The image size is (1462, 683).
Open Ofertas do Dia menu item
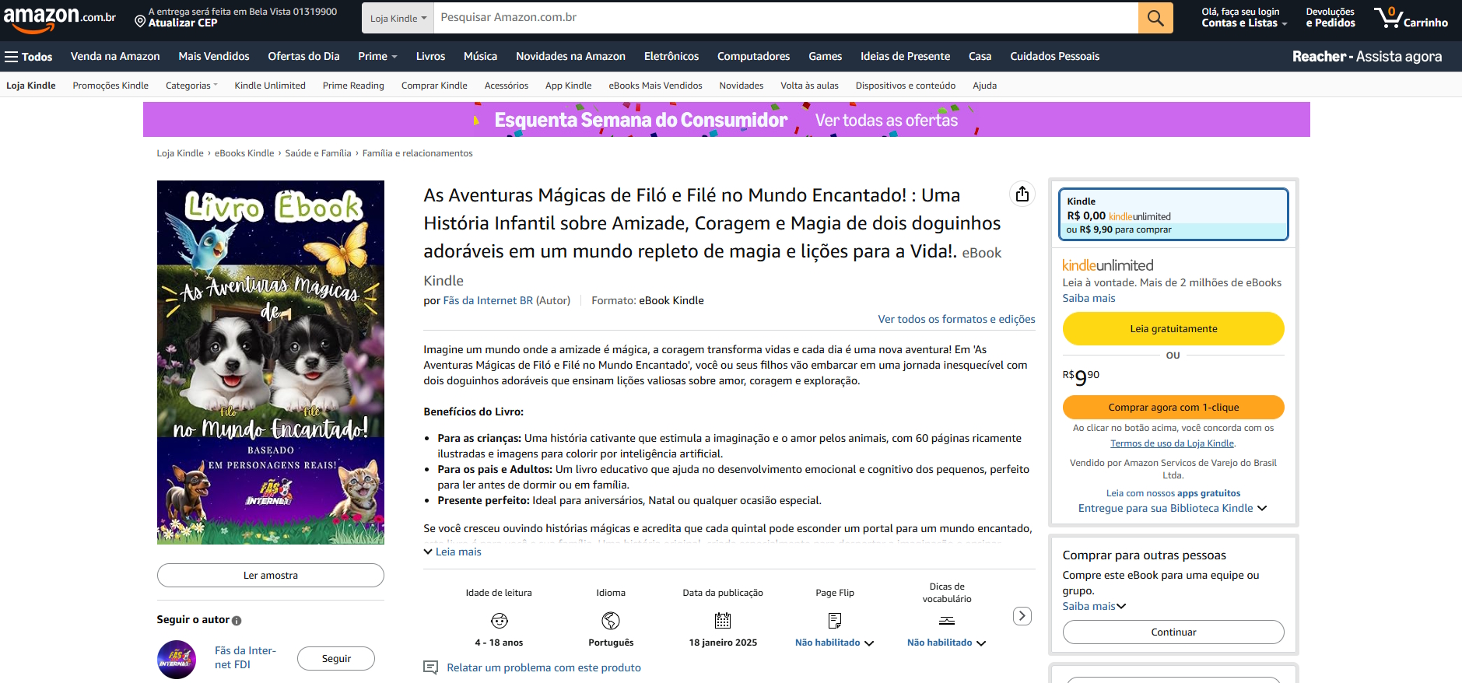[303, 57]
